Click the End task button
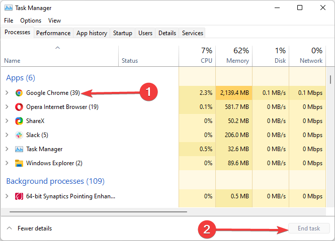The height and width of the screenshot is (241, 335). (x=308, y=228)
